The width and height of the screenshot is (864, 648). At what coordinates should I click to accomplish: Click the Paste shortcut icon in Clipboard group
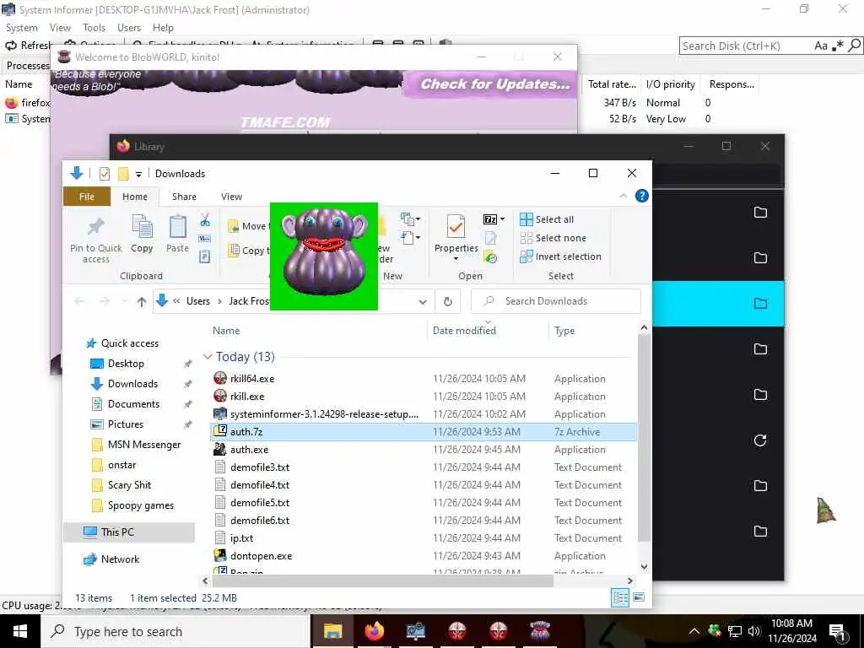pos(204,256)
